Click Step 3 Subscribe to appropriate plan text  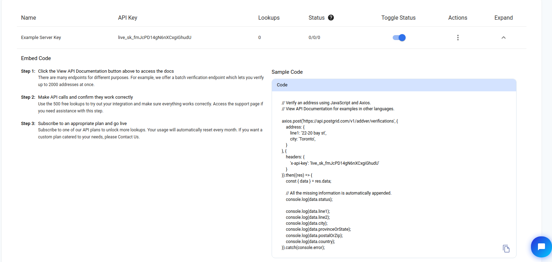tap(82, 124)
